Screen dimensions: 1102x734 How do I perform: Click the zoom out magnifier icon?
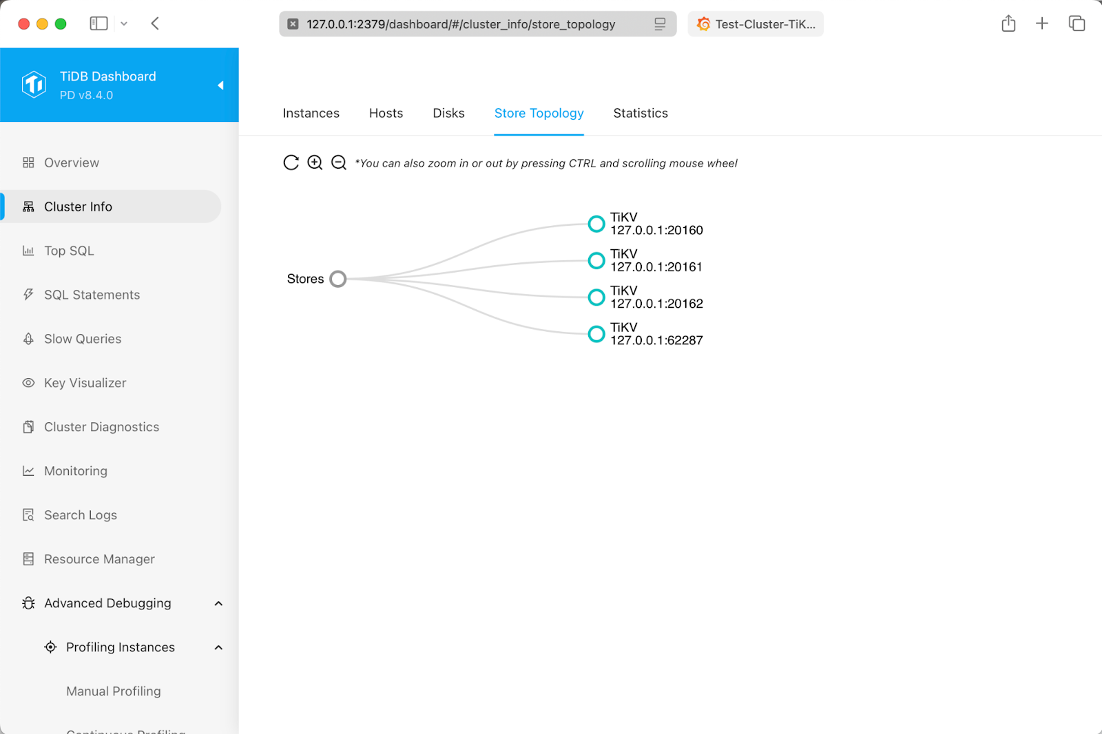point(339,162)
